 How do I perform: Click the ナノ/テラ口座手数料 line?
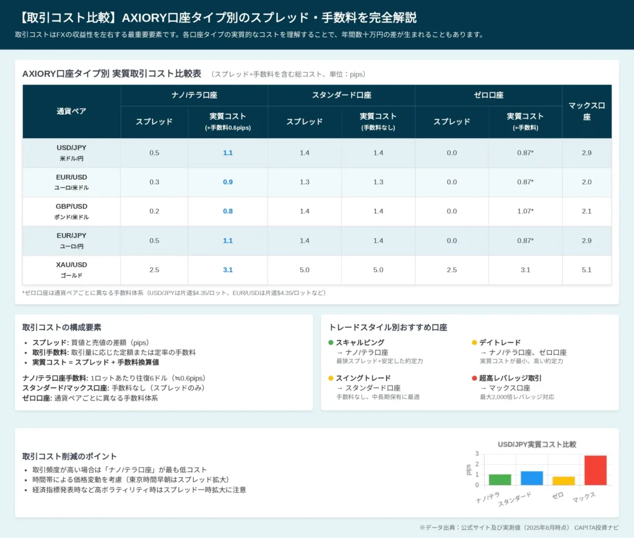[x=115, y=378]
